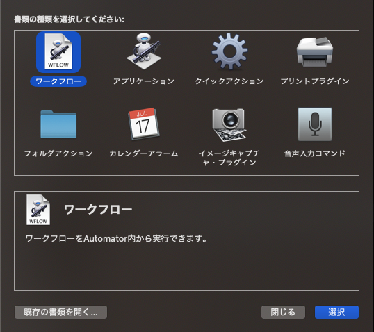Open existing document with 既存の書類を開く button
This screenshot has width=374, height=332.
[60, 313]
